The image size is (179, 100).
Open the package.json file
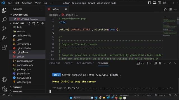click(27, 69)
